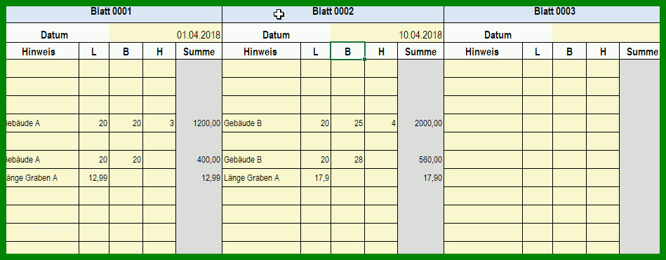Click the Summe cell showing 2000,00
Viewport: 666px width, 260px height.
point(421,123)
